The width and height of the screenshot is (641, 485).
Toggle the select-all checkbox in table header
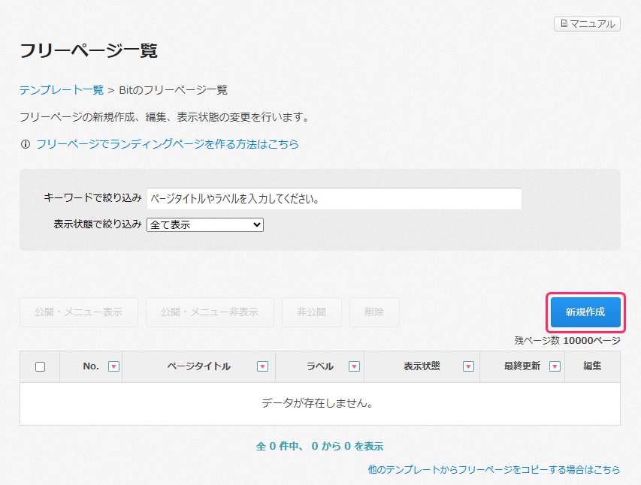tap(41, 366)
